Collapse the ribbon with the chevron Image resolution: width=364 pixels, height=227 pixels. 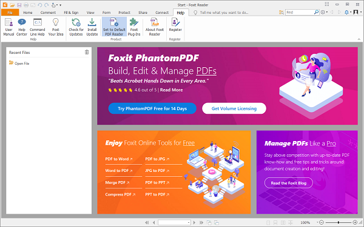(x=359, y=39)
